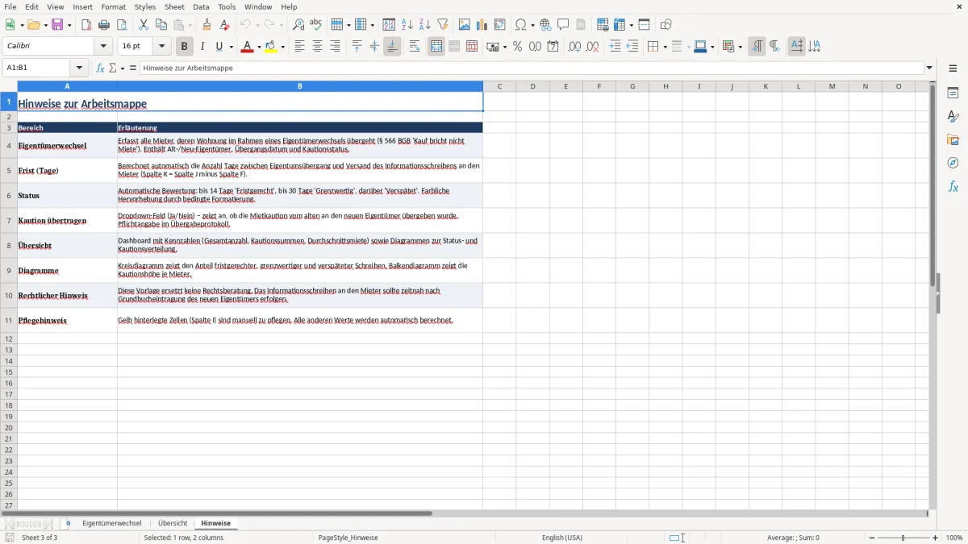This screenshot has width=968, height=544.
Task: Open the Font Color dropdown arrow
Action: pos(259,47)
